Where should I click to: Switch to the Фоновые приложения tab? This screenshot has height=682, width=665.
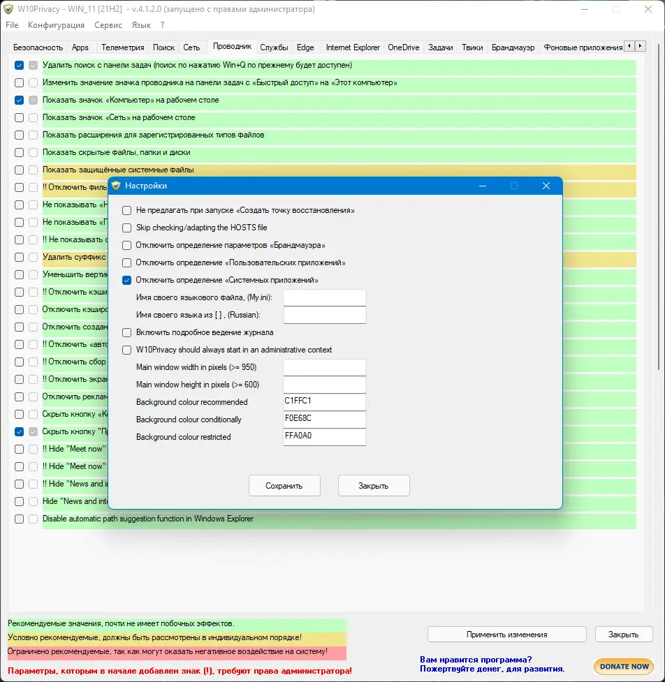coord(583,47)
